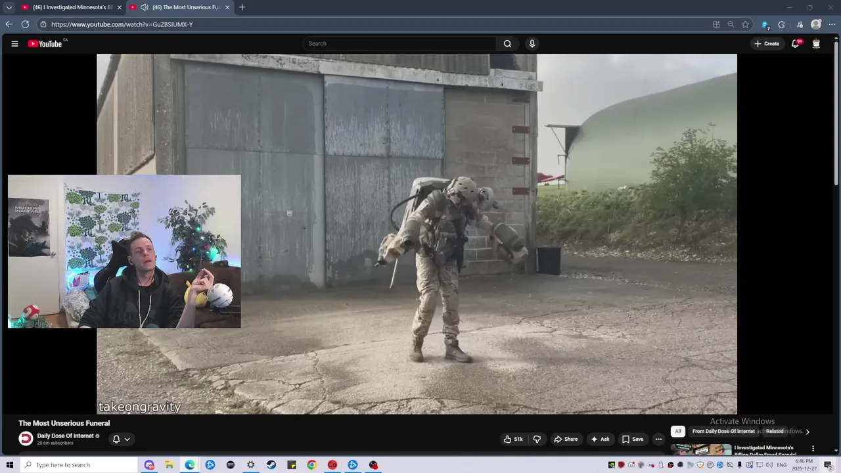Image resolution: width=841 pixels, height=473 pixels.
Task: Like the video with thumbs up
Action: coord(513,439)
